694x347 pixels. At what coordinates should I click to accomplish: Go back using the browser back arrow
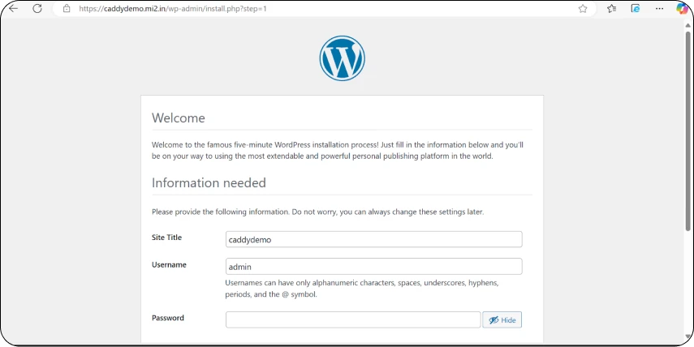(x=14, y=8)
